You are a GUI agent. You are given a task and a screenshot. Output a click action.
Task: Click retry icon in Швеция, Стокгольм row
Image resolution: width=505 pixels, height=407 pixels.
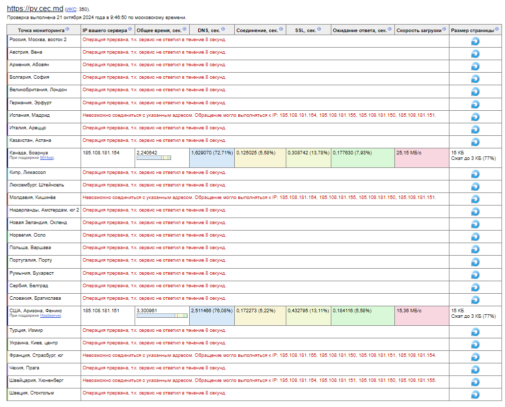475,395
